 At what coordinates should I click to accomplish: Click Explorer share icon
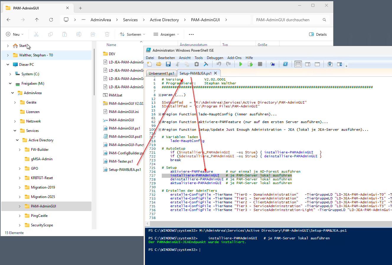(x=93, y=34)
